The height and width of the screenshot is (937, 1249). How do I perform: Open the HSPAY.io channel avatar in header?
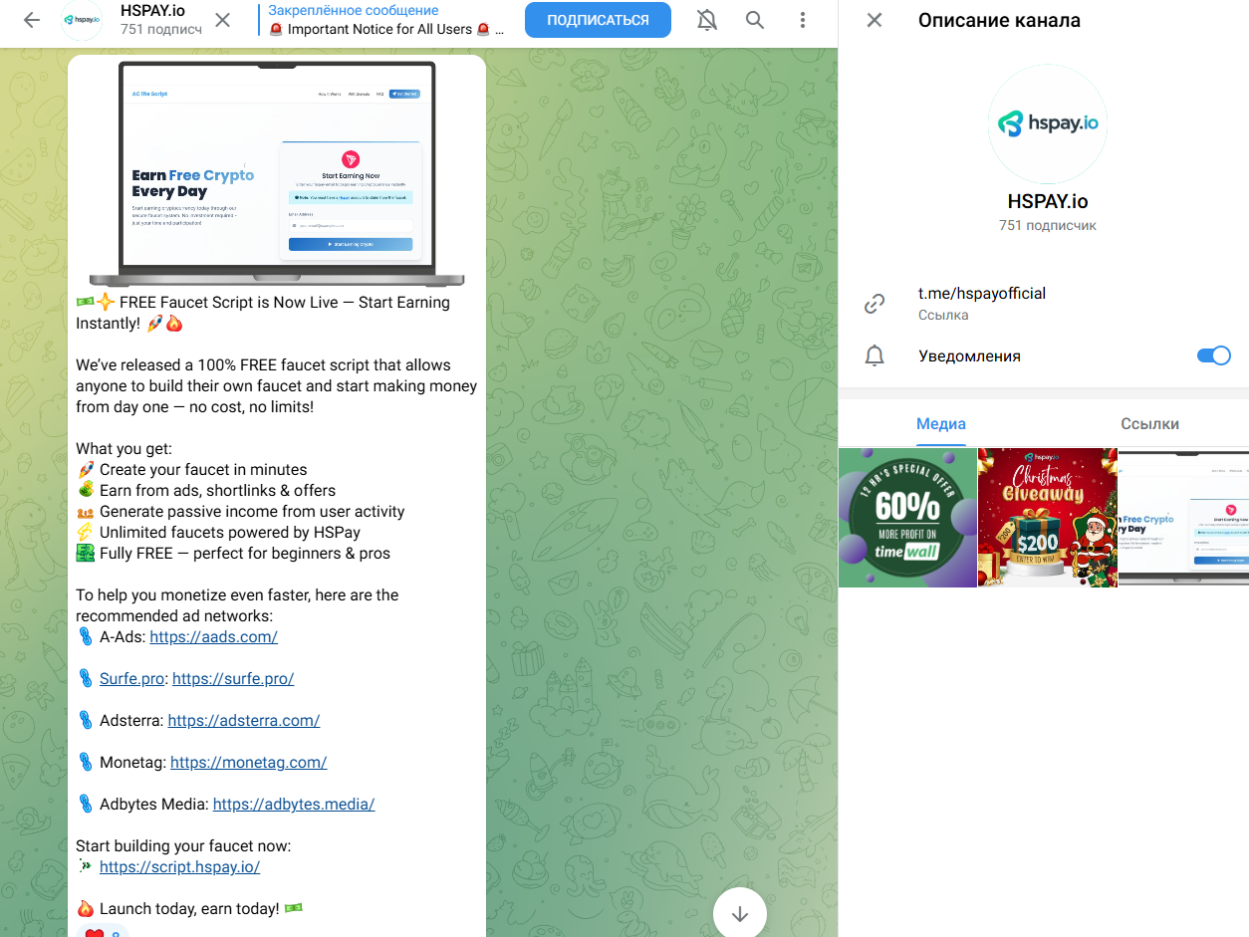82,20
